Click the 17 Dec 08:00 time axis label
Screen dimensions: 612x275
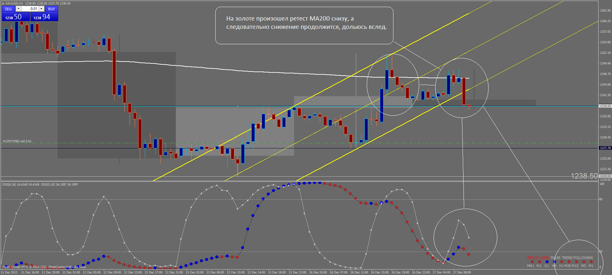[462, 272]
